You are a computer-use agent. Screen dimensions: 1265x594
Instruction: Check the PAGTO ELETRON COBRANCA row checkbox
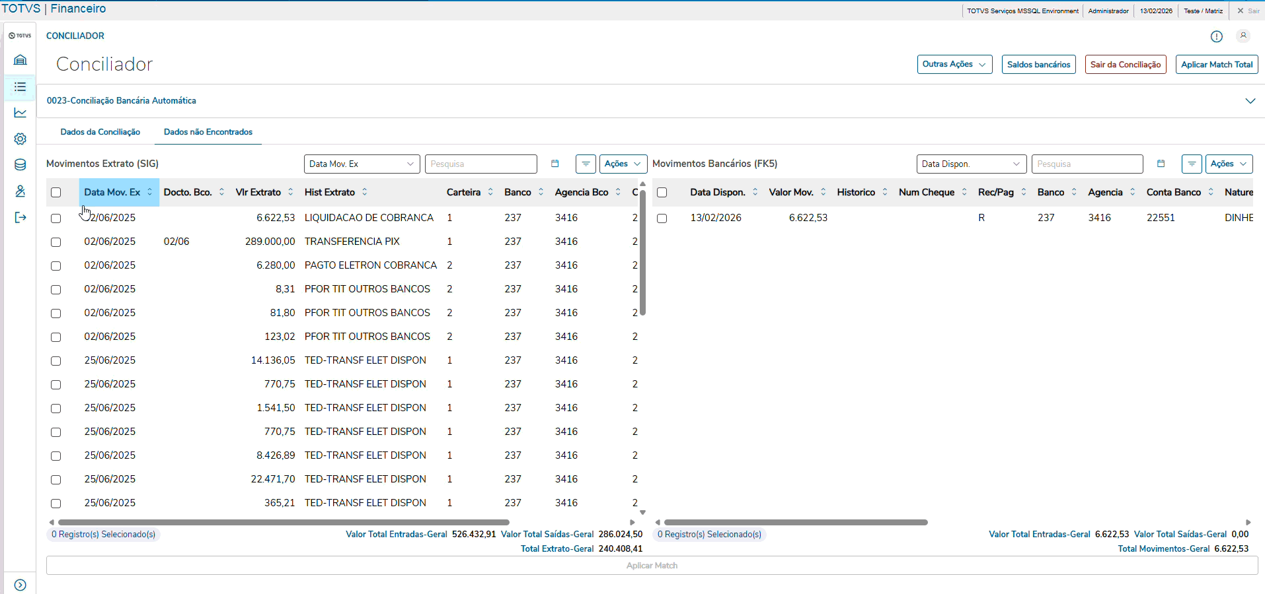coord(56,266)
